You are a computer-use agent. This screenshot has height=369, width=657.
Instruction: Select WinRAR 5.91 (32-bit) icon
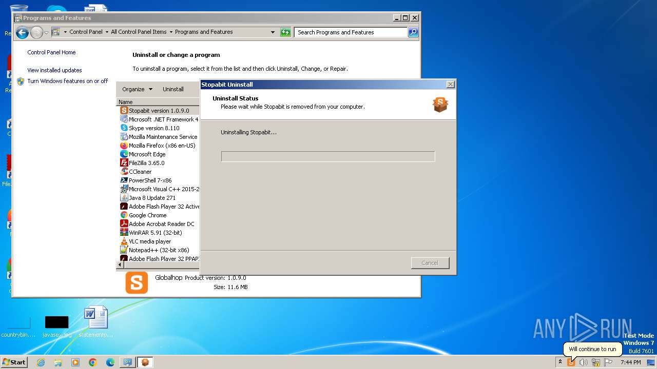pyautogui.click(x=124, y=233)
